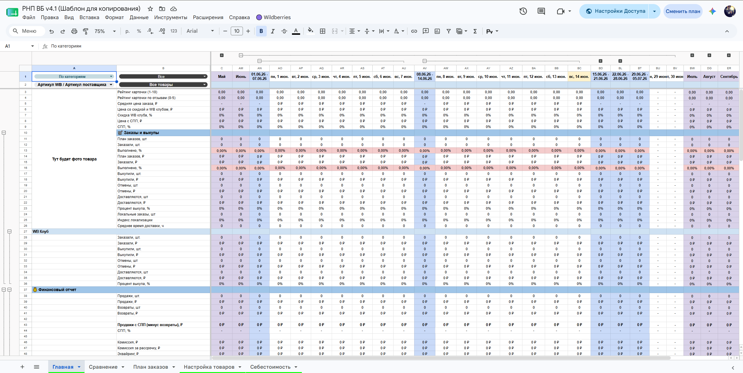
Task: Add a new sheet
Action: click(x=22, y=367)
